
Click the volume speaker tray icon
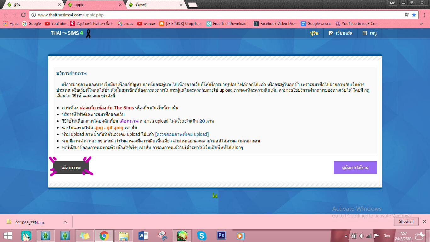point(361,236)
